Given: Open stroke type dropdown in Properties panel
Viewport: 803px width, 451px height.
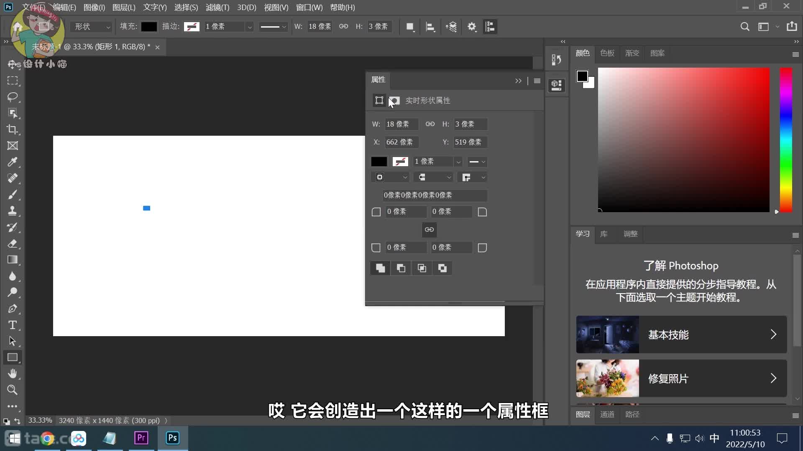Looking at the screenshot, I should tap(477, 162).
